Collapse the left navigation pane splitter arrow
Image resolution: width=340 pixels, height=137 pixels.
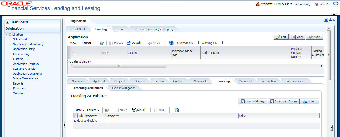point(64,125)
